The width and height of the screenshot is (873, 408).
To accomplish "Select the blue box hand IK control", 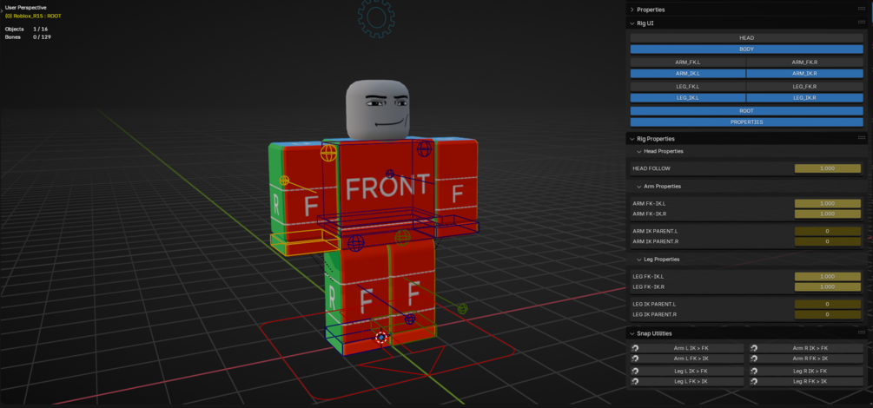I will [446, 227].
